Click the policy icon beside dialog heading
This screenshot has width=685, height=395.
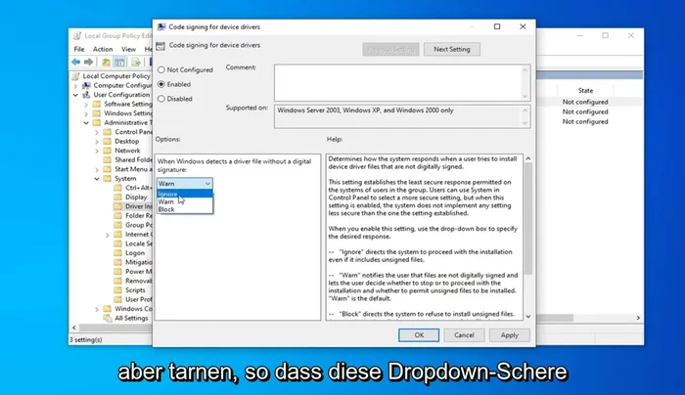click(160, 46)
